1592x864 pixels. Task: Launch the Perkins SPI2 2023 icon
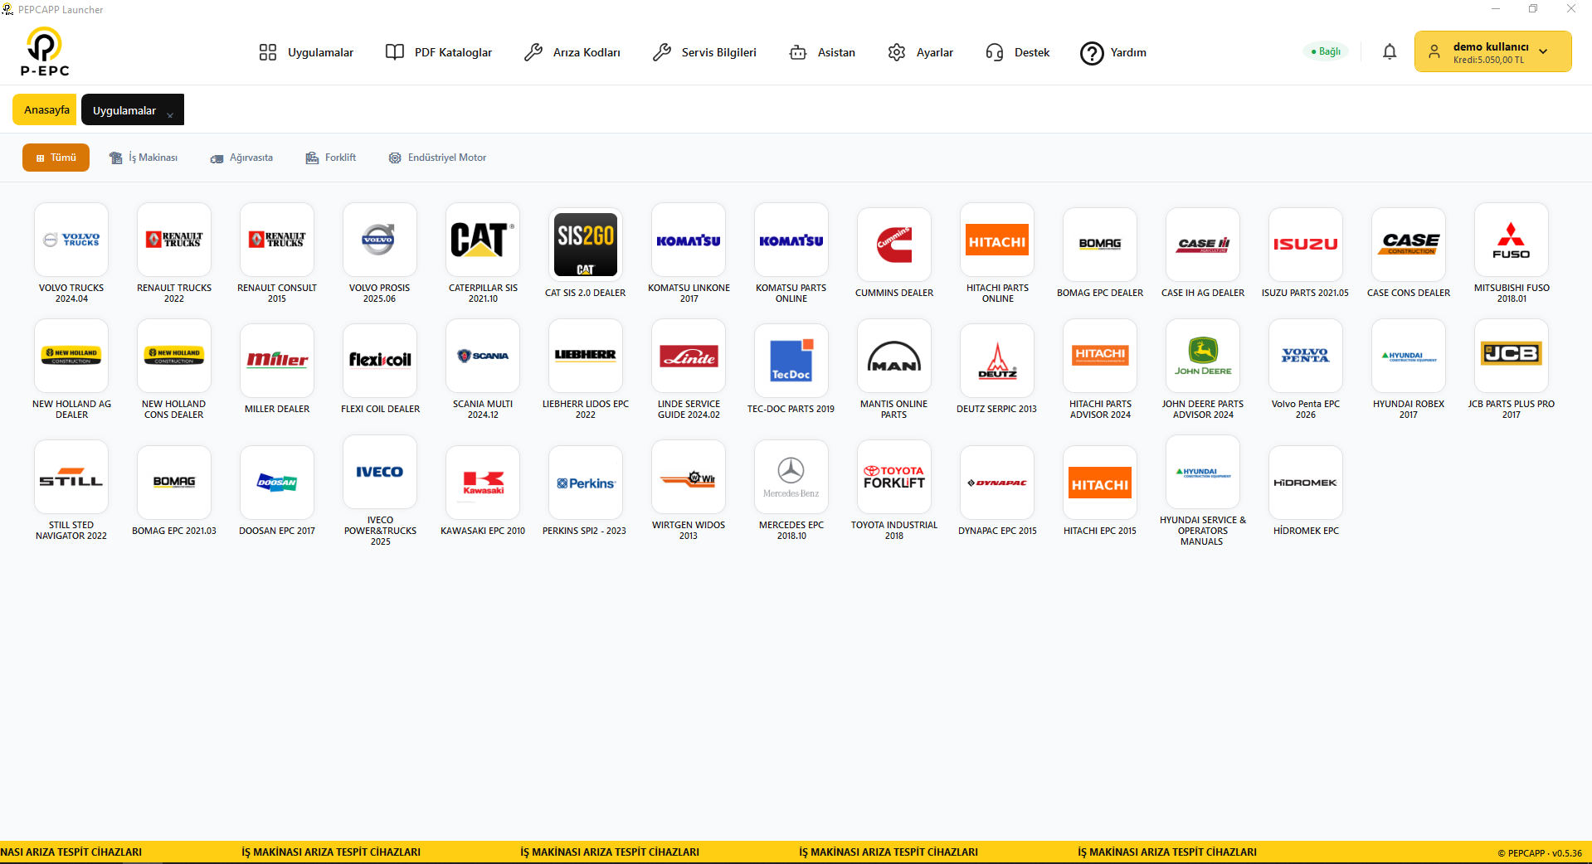(x=586, y=483)
